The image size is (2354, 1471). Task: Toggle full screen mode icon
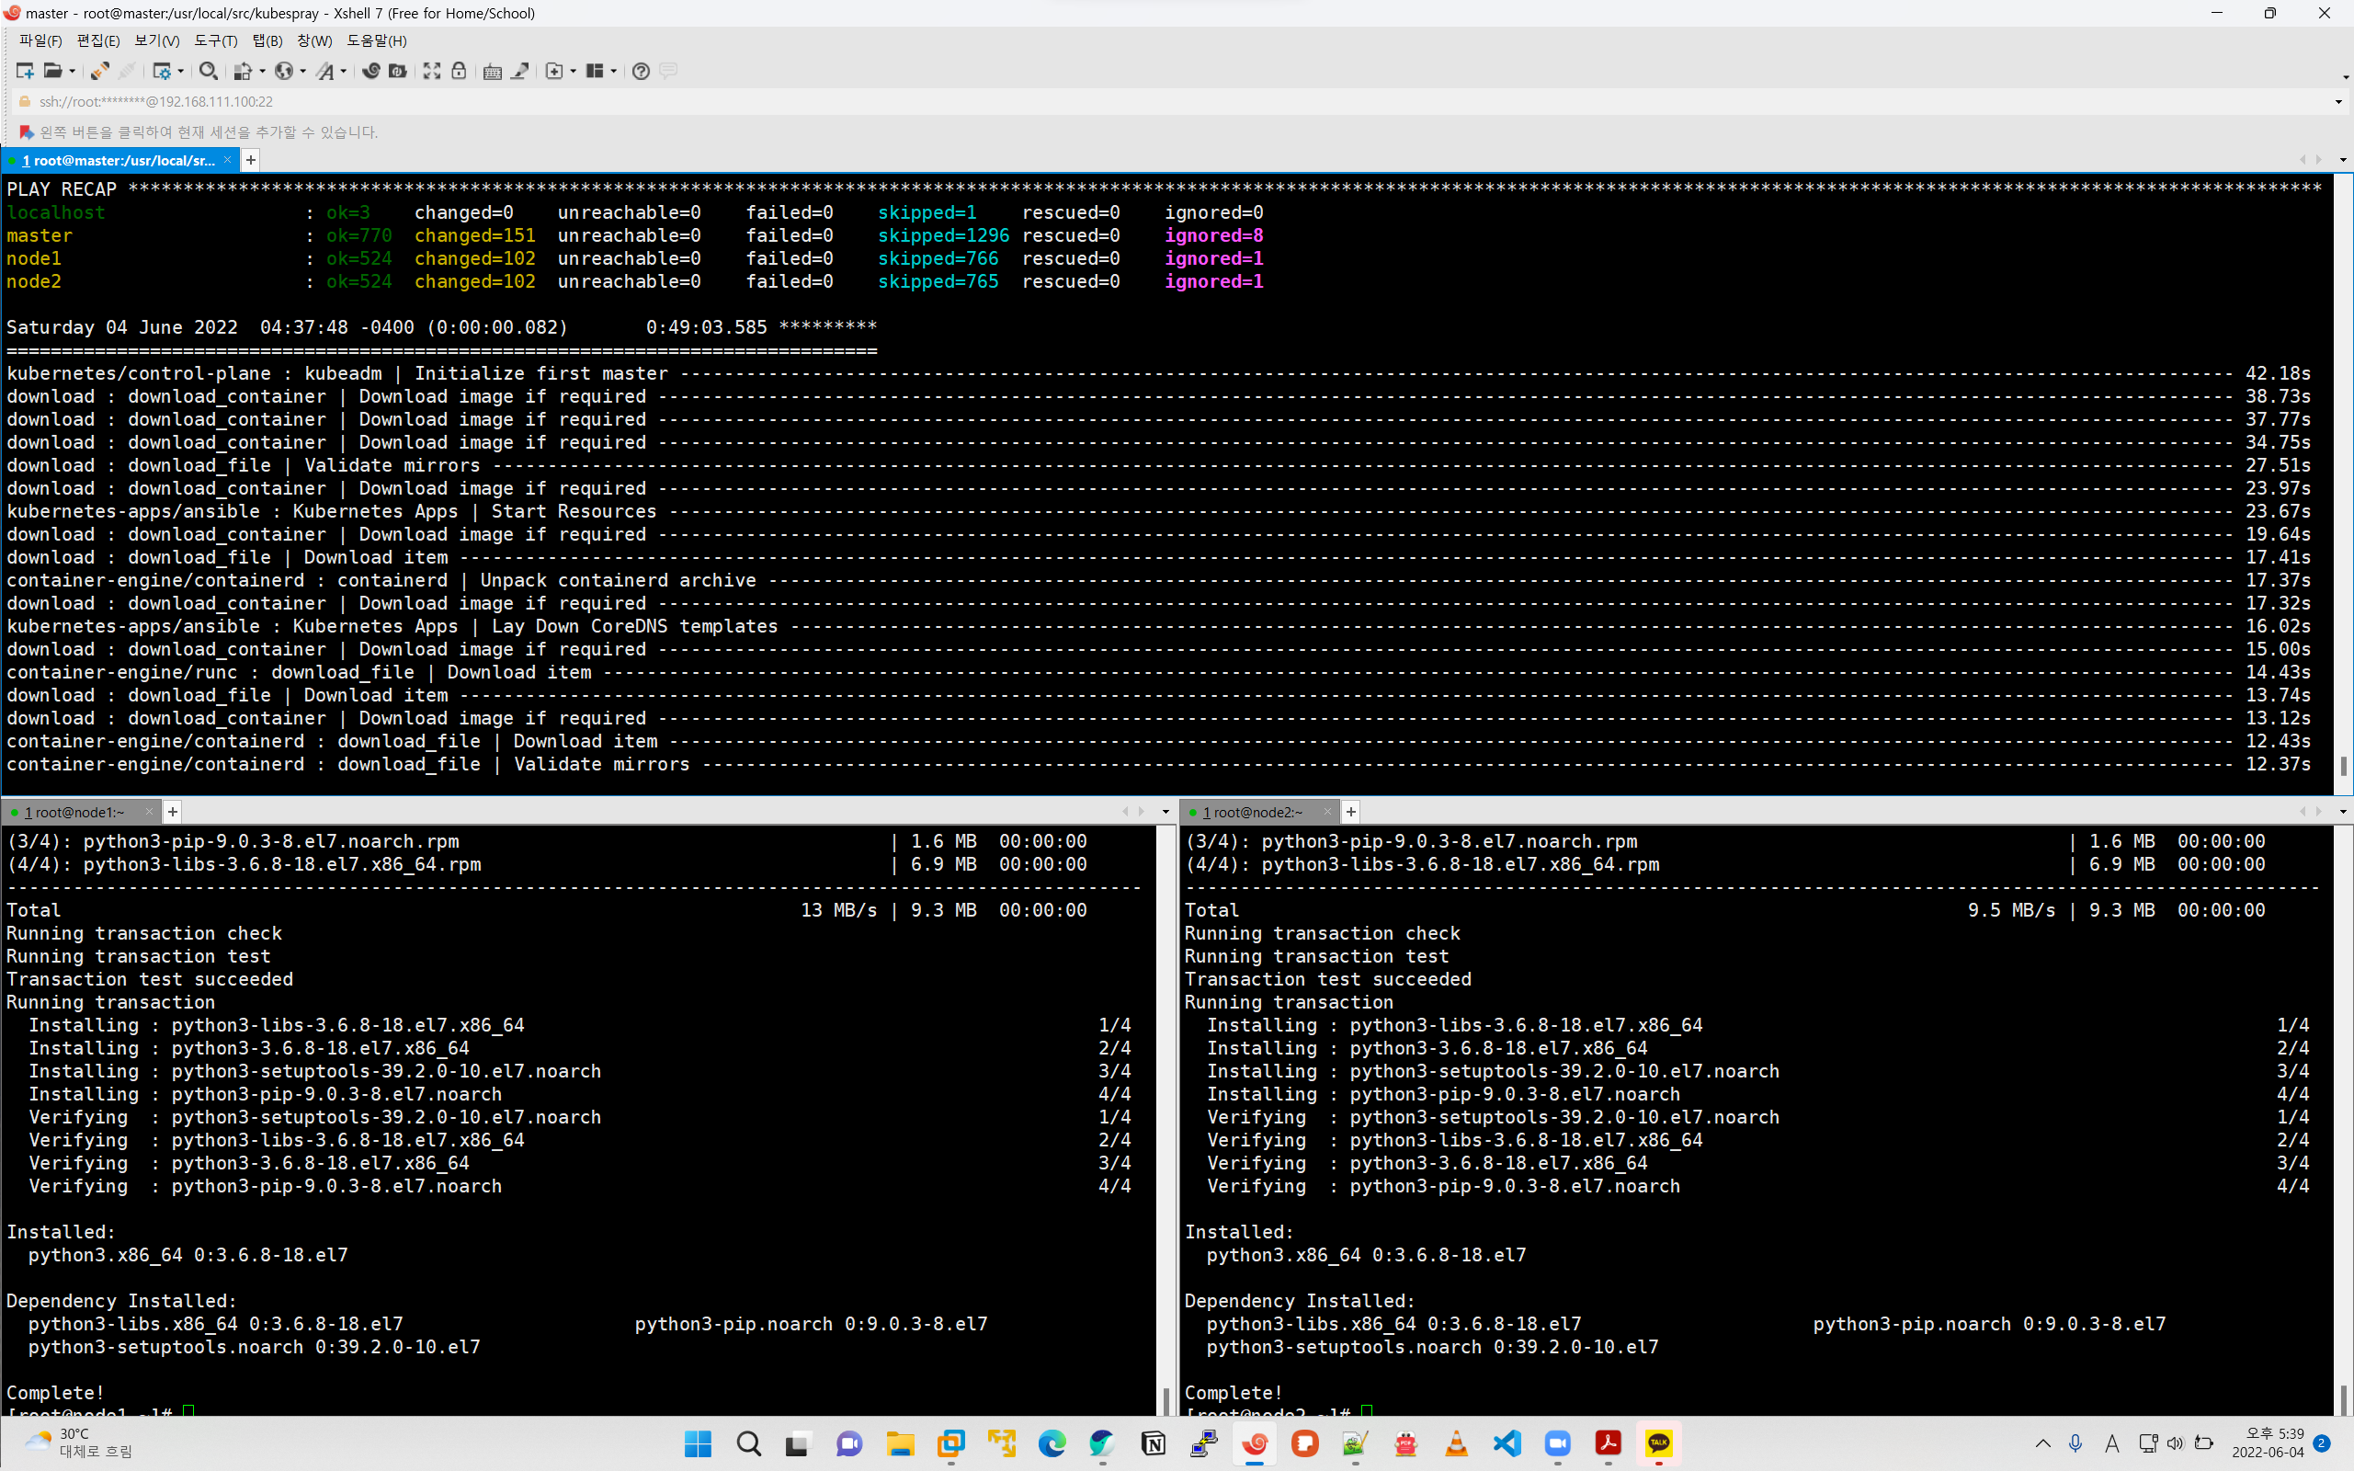pos(432,71)
